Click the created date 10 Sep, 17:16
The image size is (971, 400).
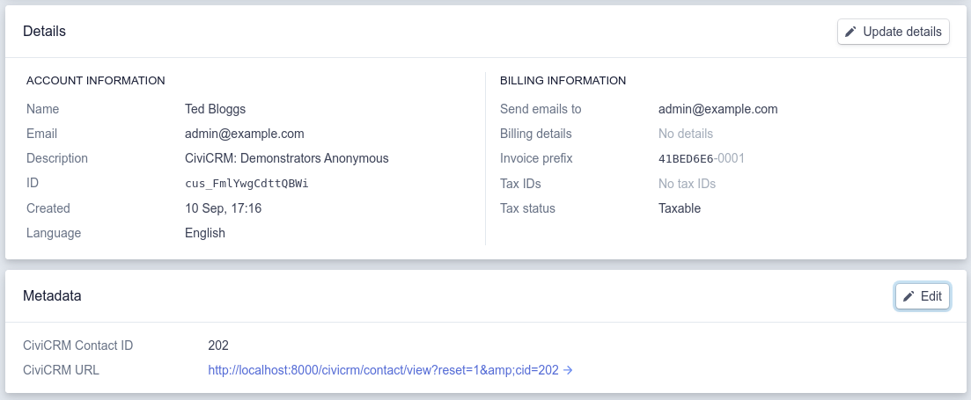(x=223, y=208)
